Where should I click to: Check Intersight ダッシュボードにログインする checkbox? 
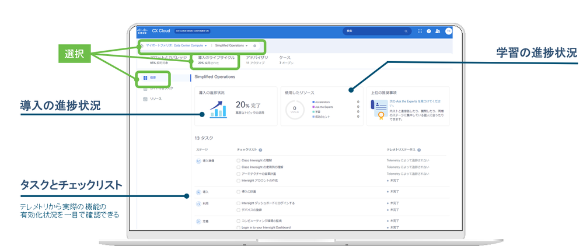tap(238, 203)
